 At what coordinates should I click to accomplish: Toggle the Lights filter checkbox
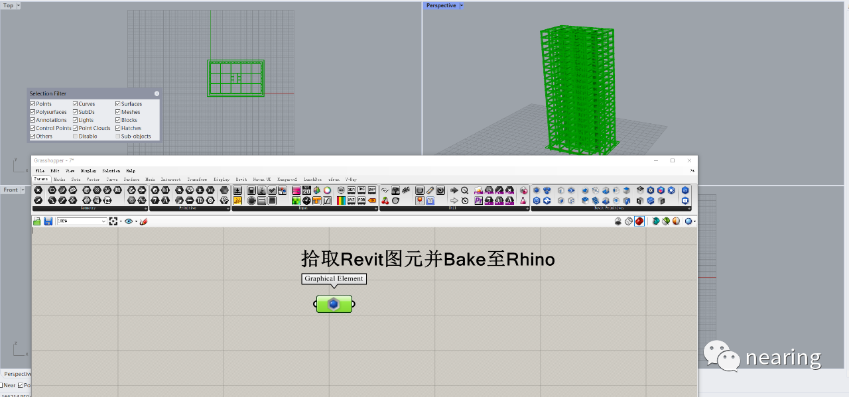point(76,120)
